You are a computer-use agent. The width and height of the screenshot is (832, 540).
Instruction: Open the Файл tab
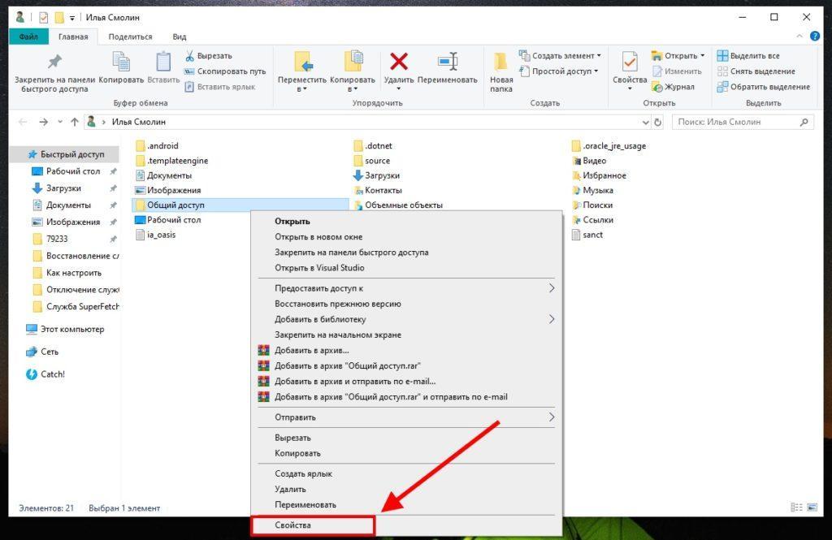28,37
